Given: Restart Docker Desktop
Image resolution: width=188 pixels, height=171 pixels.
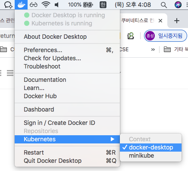Looking at the screenshot, I should (x=67, y=152).
